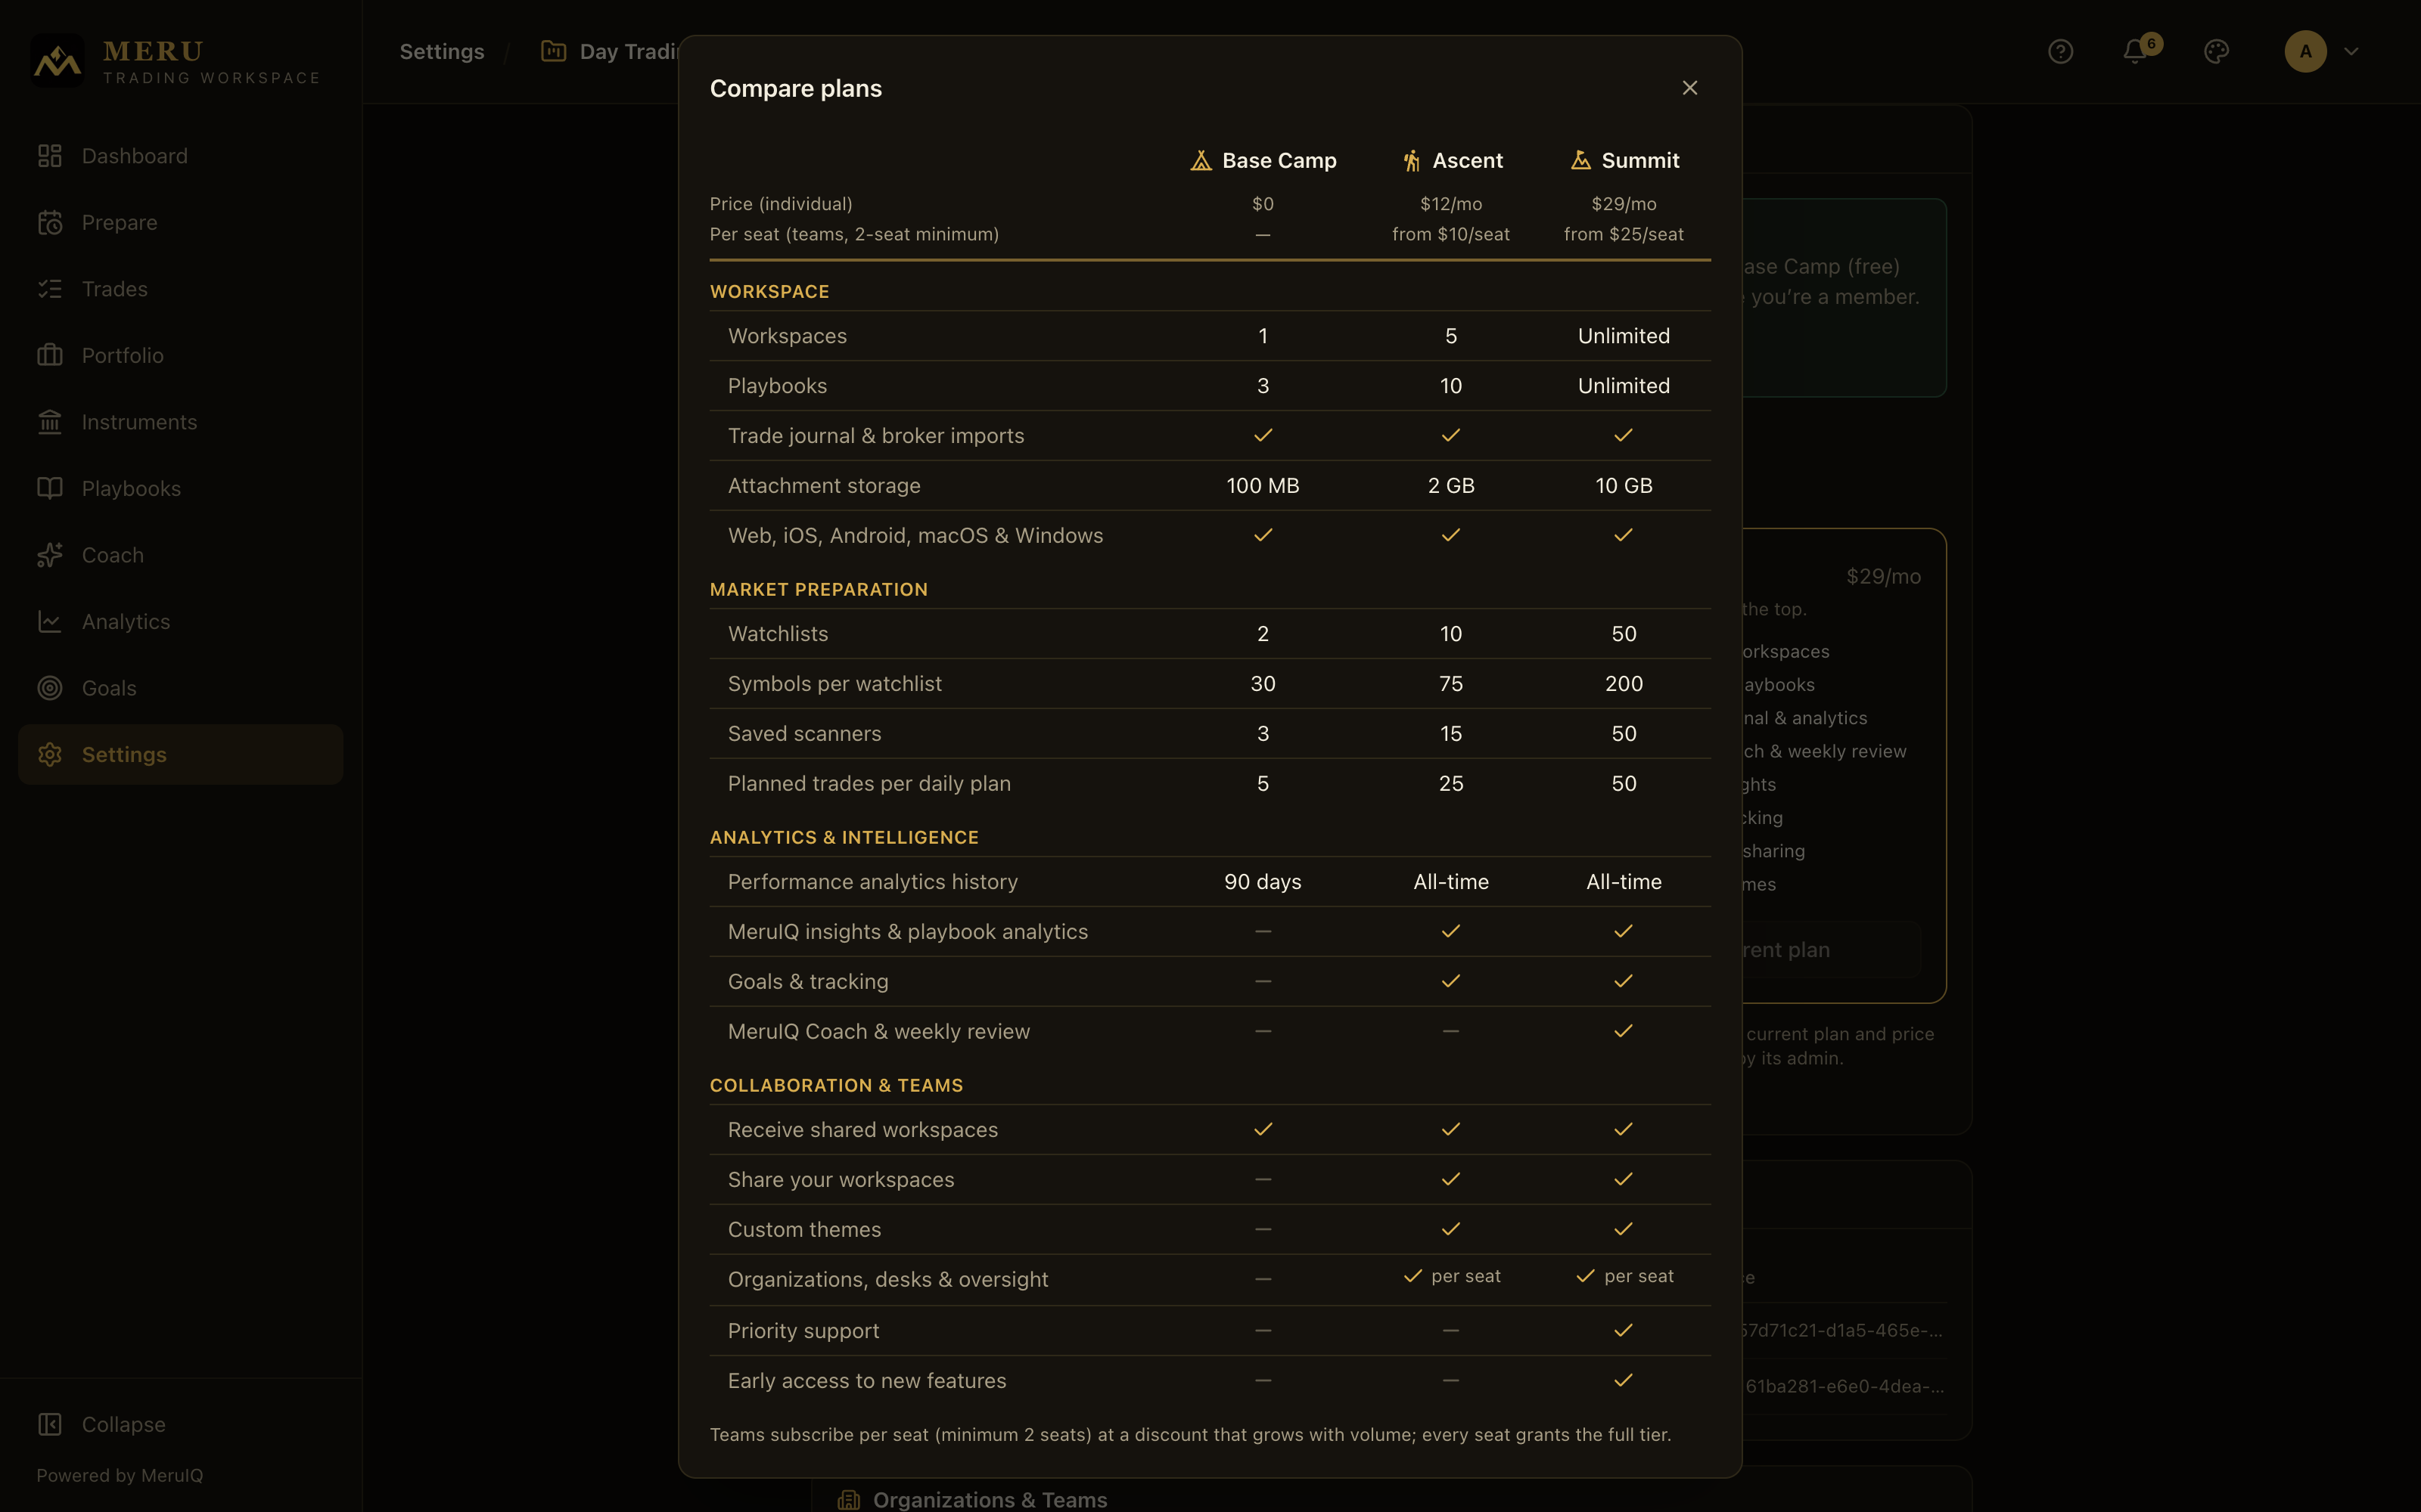Click the user avatar A
The image size is (2421, 1512).
coord(2305,51)
